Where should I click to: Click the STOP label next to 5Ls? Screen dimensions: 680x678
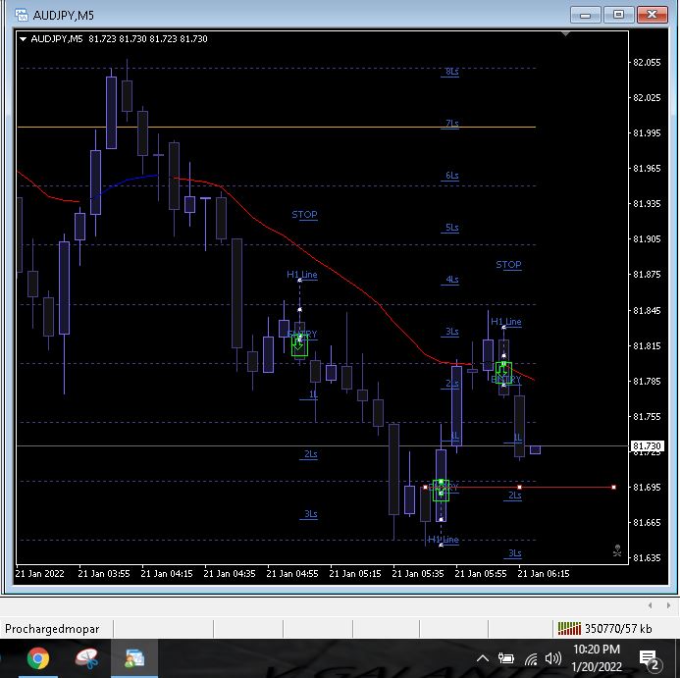304,215
